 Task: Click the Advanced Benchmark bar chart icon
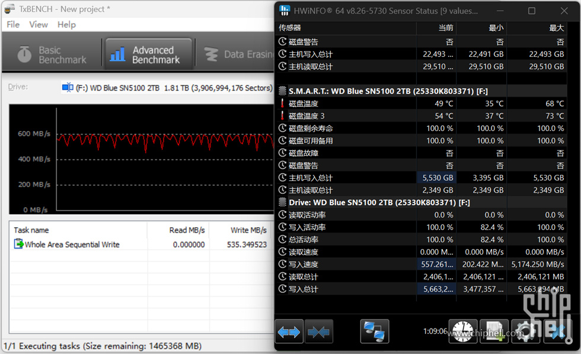point(118,55)
